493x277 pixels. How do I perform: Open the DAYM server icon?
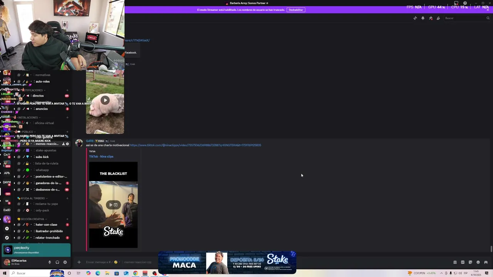pos(7,182)
